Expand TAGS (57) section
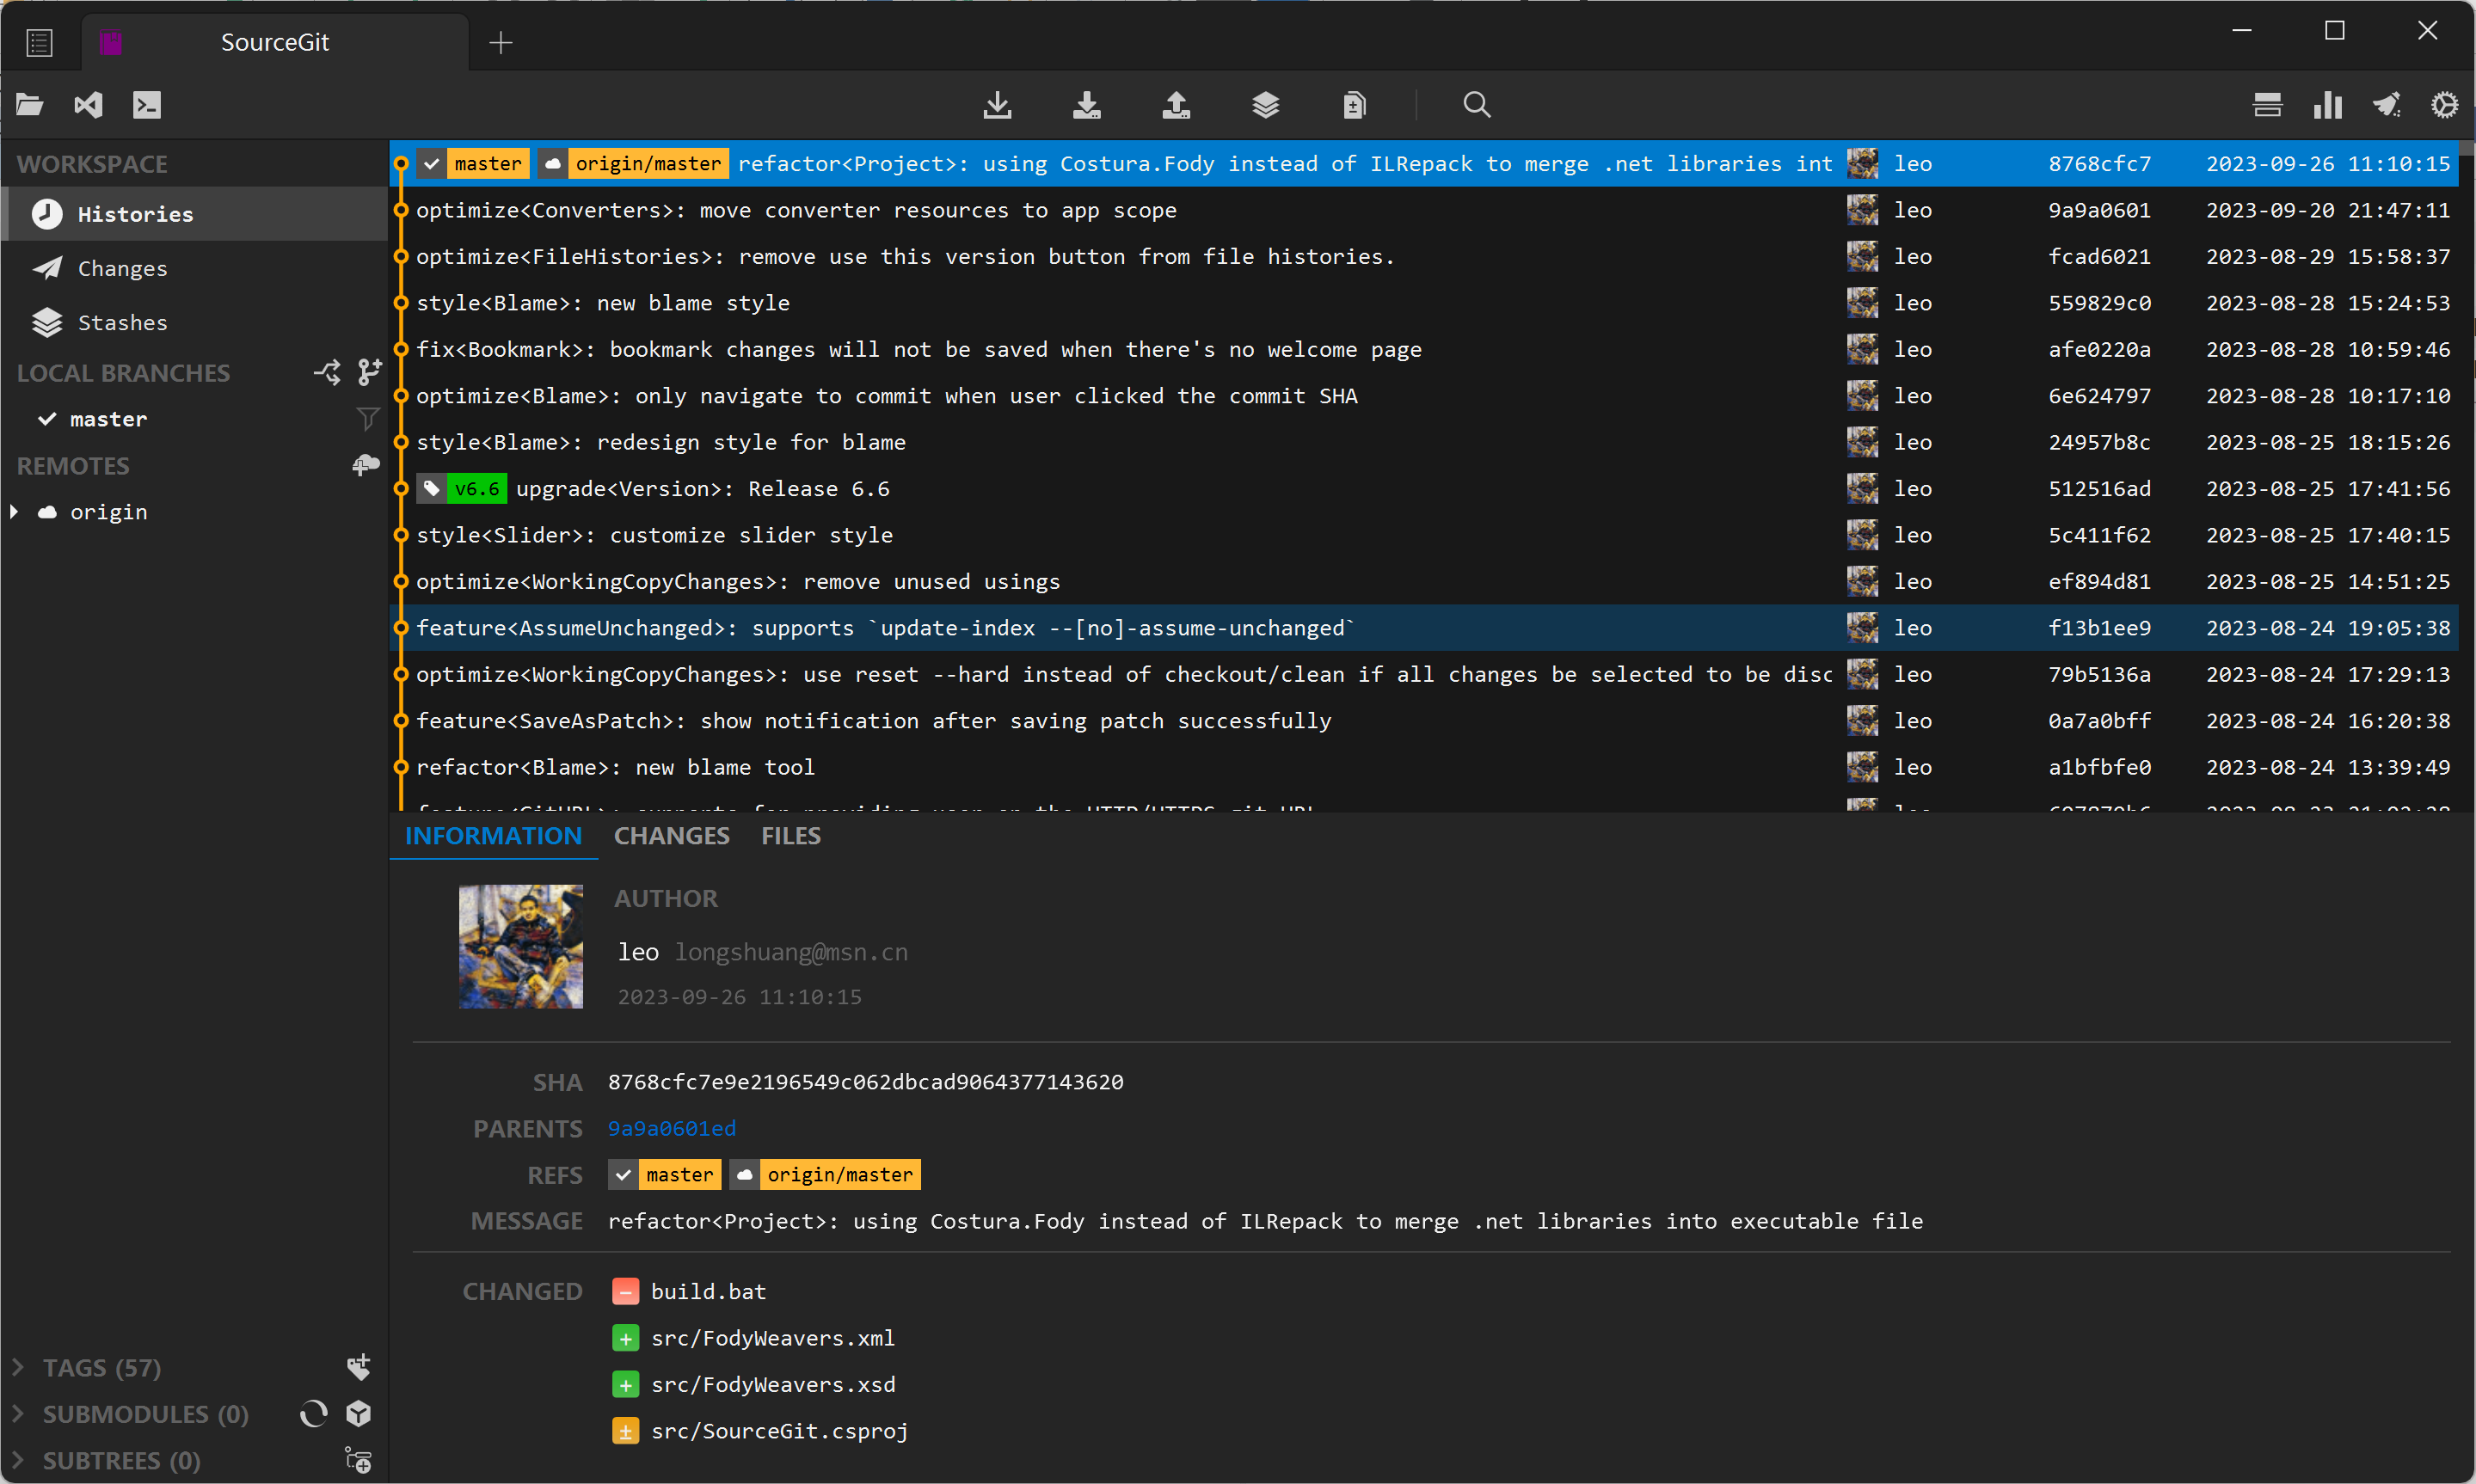Screen dimensions: 2476x1484 (x=17, y=1367)
